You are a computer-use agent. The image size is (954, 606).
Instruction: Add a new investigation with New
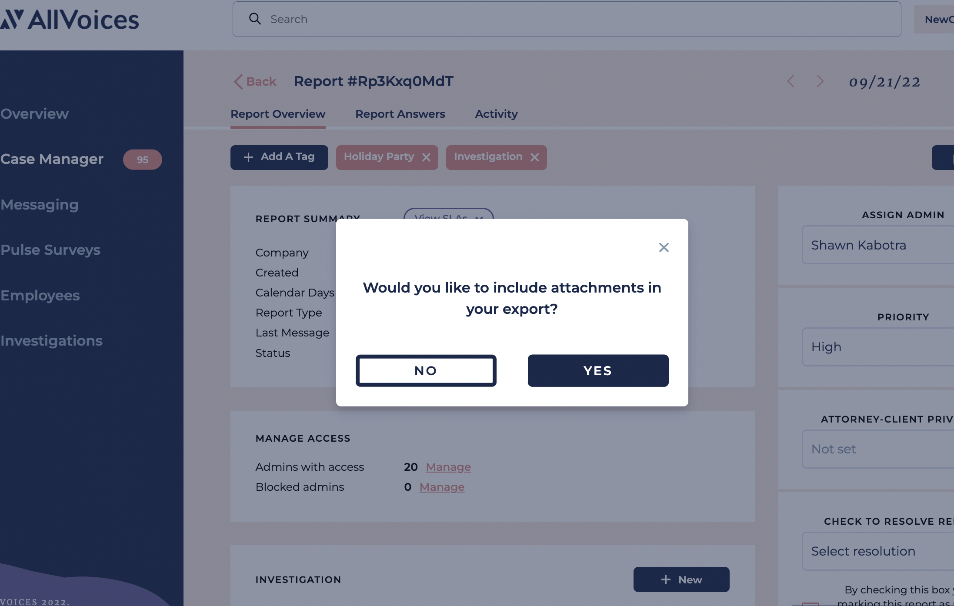(681, 579)
